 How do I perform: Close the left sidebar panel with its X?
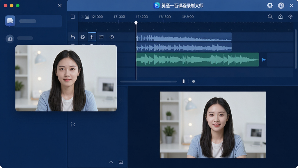(60, 6)
